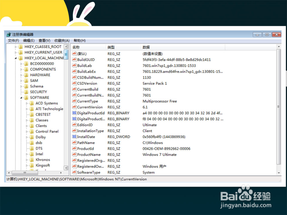Click the CBSTEST folder icon
Viewport: 287px width, 215px height.
point(32,114)
